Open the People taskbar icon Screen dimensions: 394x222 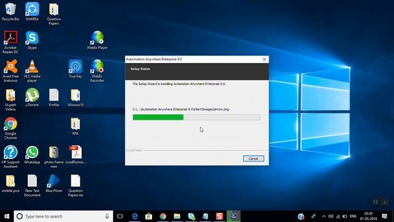point(313,216)
